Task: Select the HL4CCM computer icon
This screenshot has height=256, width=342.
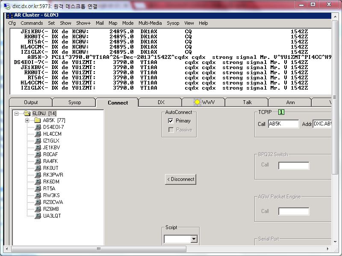Action: pyautogui.click(x=38, y=134)
